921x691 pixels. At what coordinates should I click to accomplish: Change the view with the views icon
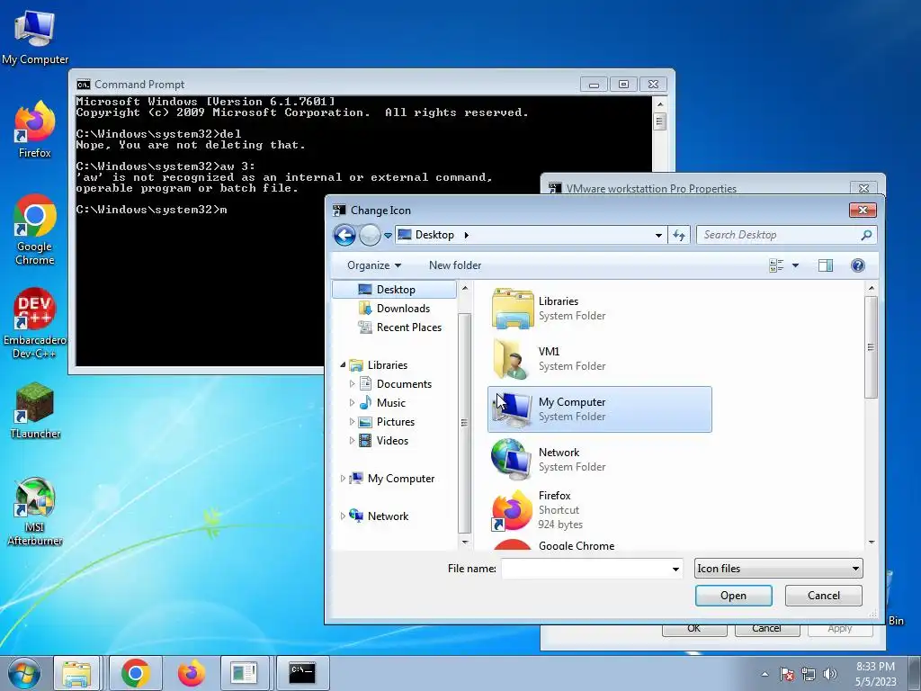click(x=776, y=265)
